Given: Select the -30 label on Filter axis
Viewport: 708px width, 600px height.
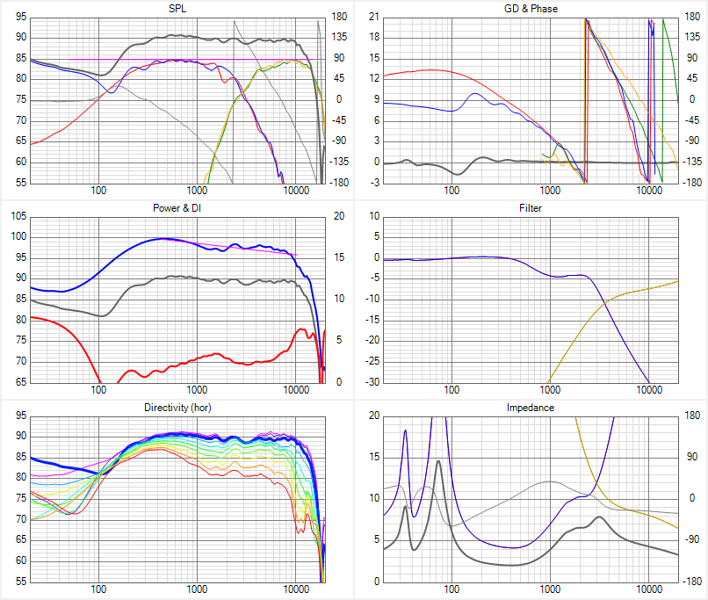Looking at the screenshot, I should (x=372, y=382).
